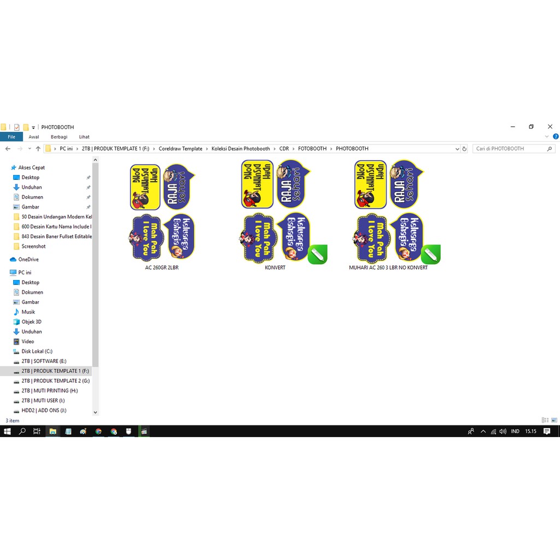Go forward with the arrow button
Image resolution: width=560 pixels, height=560 pixels.
pyautogui.click(x=20, y=149)
